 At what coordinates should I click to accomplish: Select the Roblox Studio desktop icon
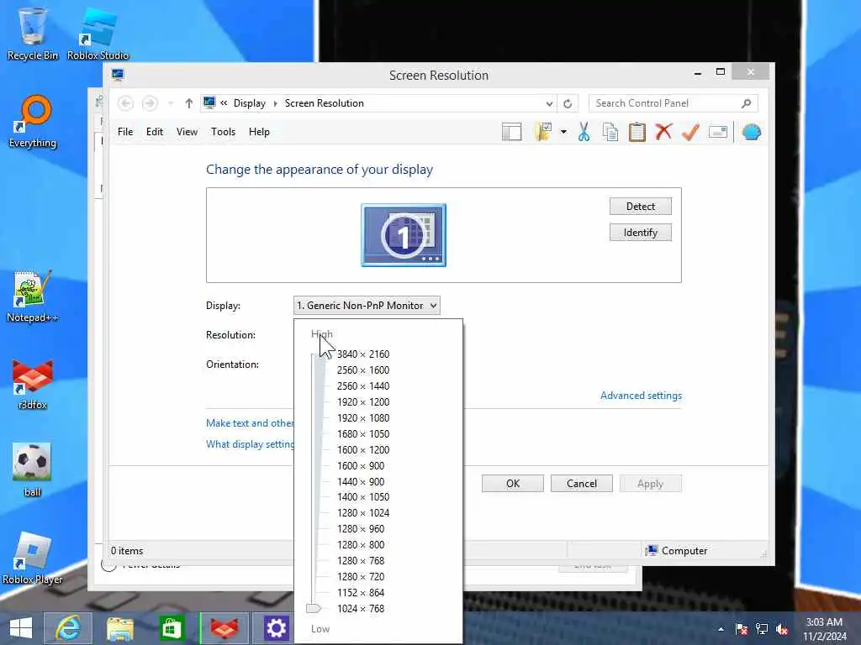(98, 33)
